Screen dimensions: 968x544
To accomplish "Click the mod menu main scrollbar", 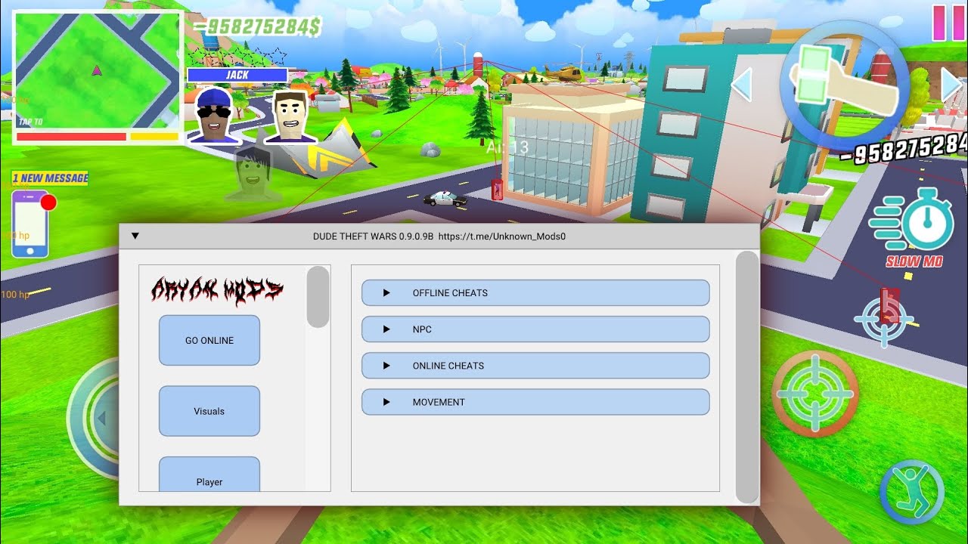I will [747, 377].
